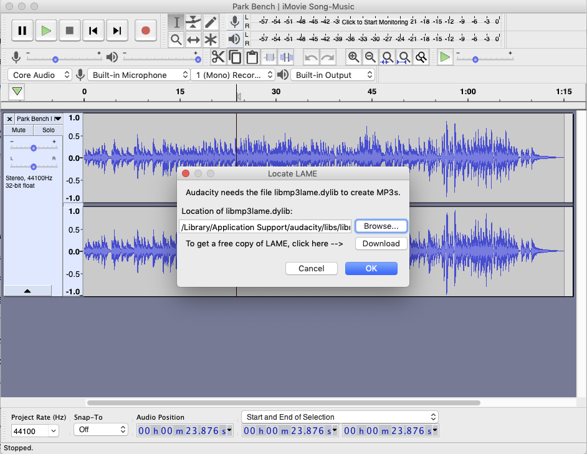Click Download in the Locate LAME dialog
The image size is (587, 454).
click(381, 243)
